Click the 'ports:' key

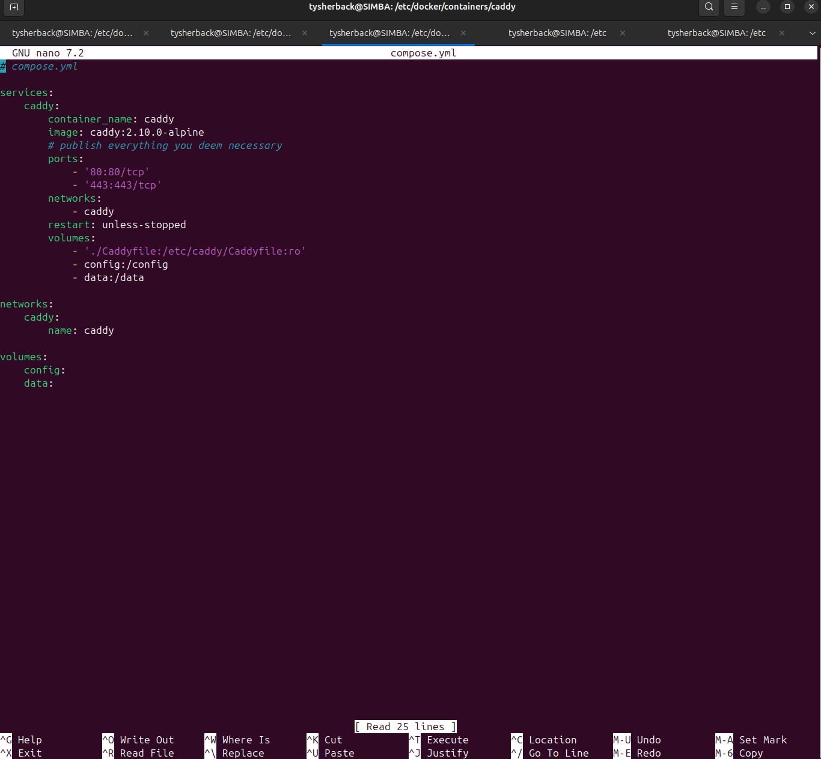tap(66, 159)
